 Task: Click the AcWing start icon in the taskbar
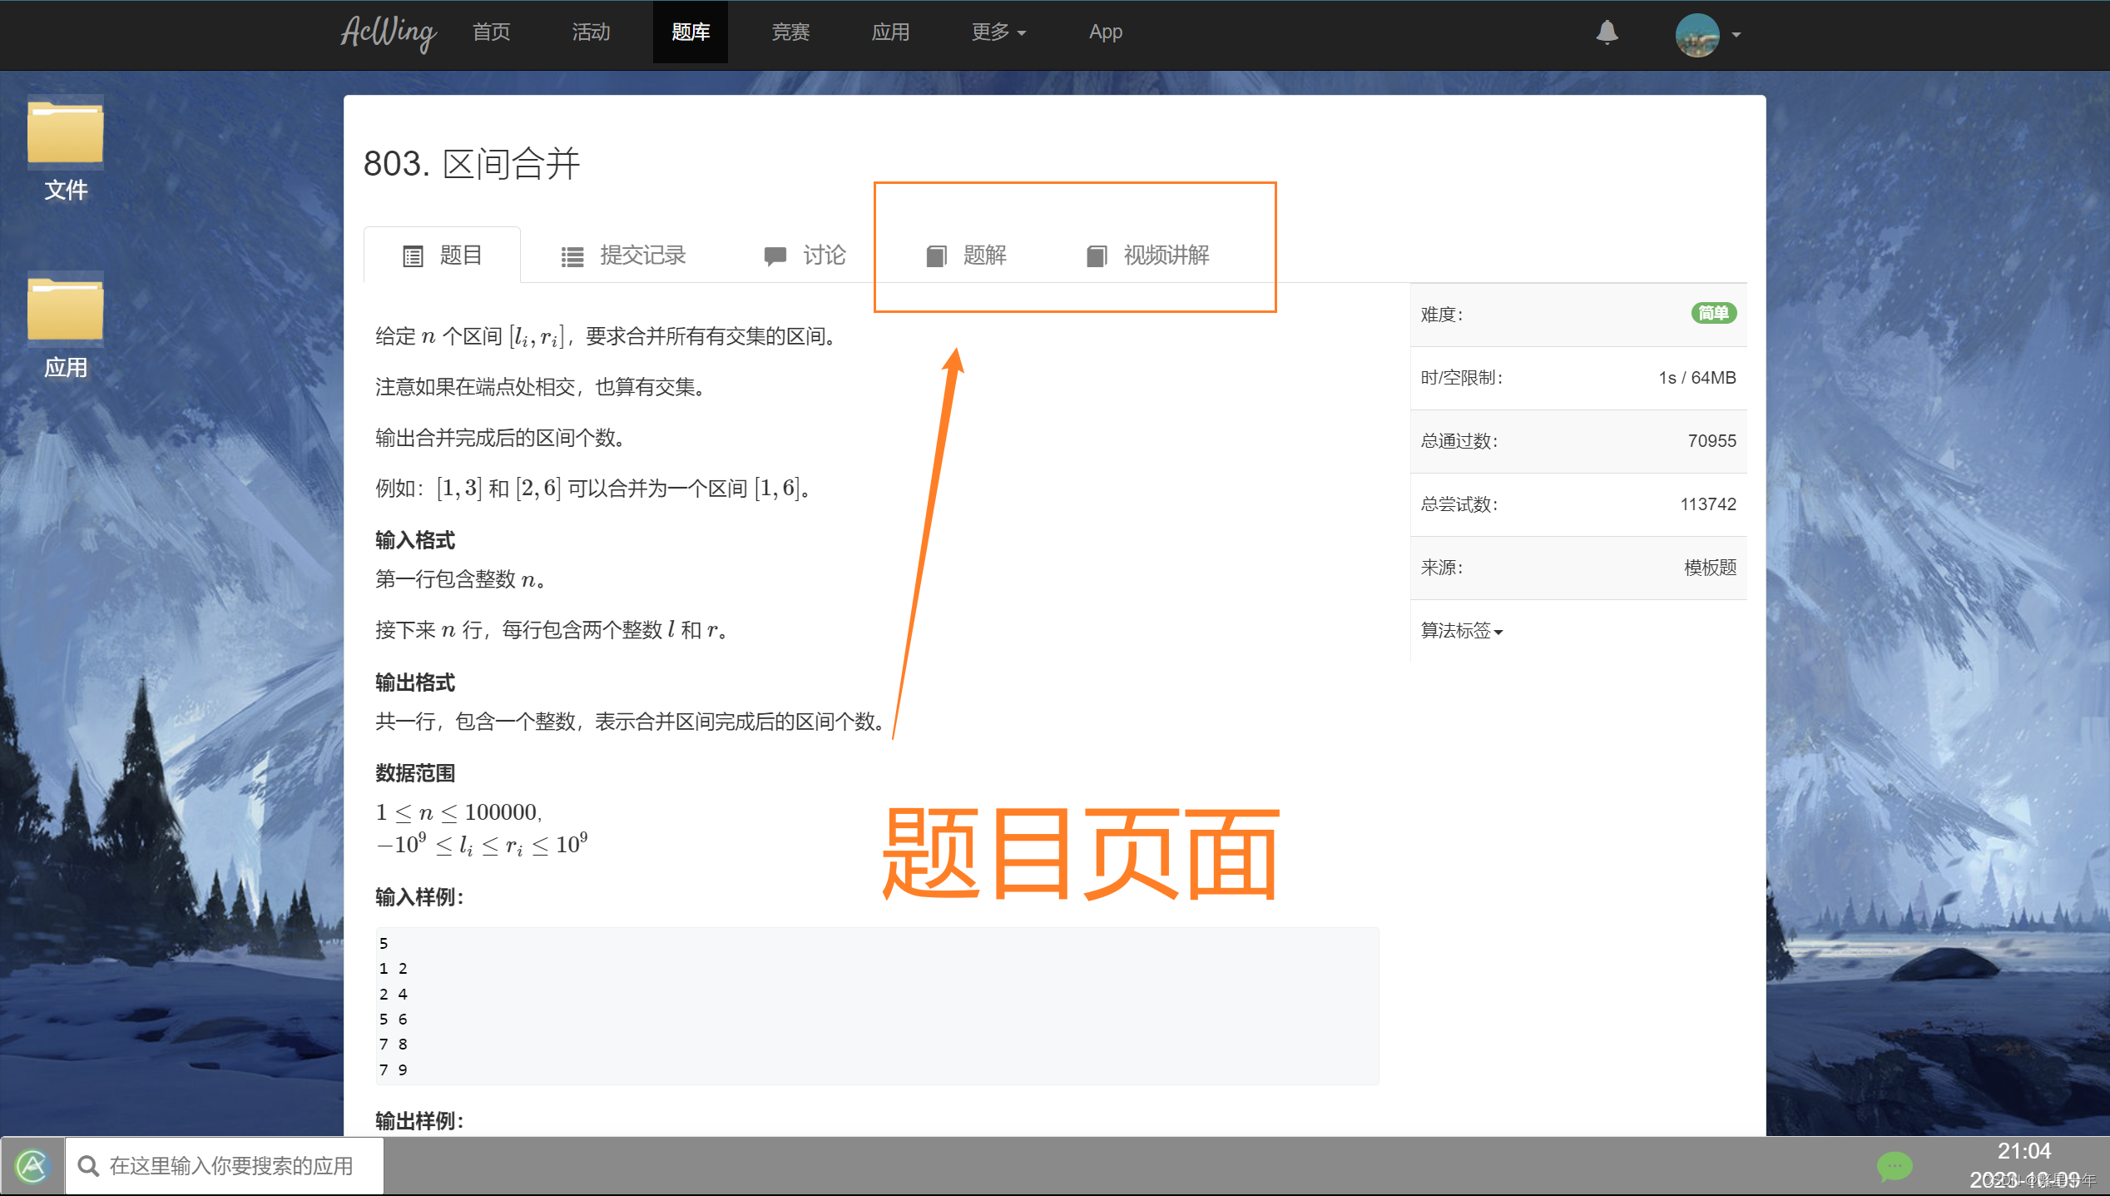32,1166
